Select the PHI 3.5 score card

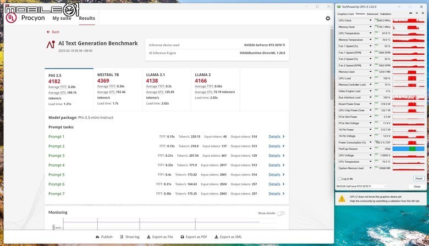(69, 90)
